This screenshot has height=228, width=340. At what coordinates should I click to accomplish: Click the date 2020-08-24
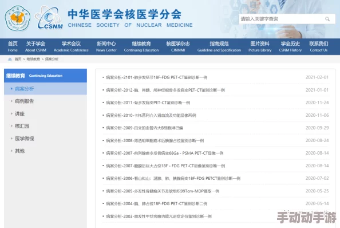click(317, 140)
